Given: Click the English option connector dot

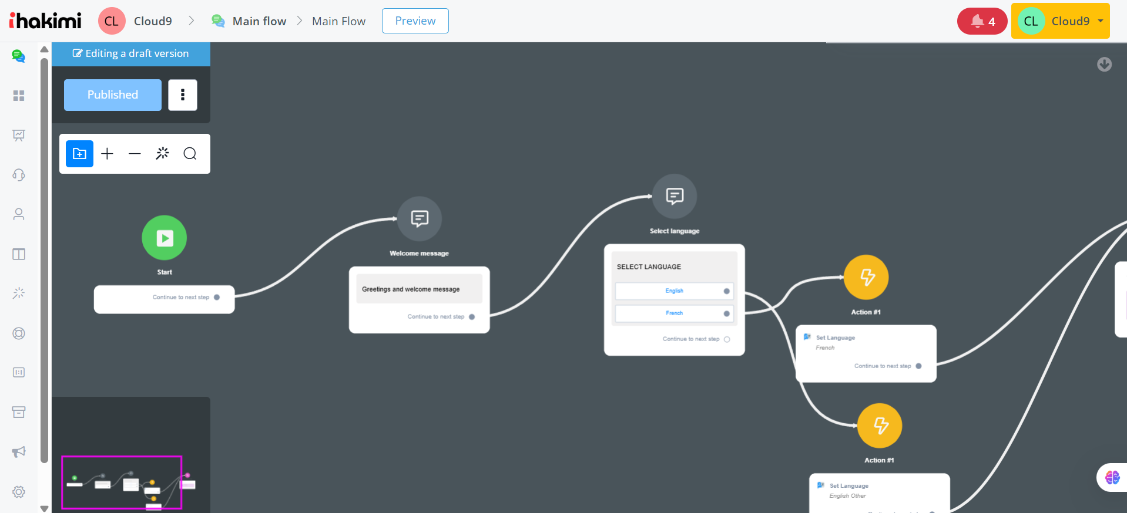Looking at the screenshot, I should pyautogui.click(x=727, y=291).
